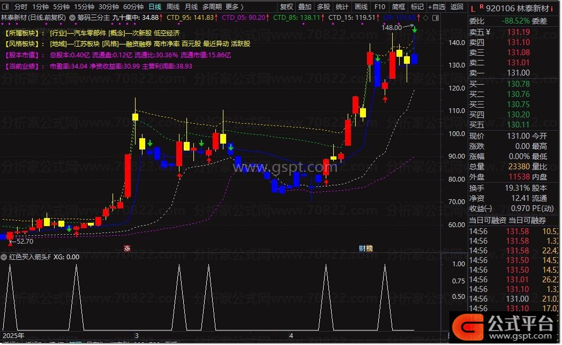Image resolution: width=562 pixels, height=345 pixels.
Task: Click the 卖一 price 131.00
Action: click(518, 73)
